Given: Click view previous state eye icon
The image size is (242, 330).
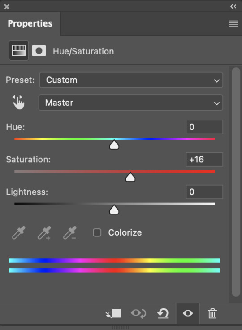Looking at the screenshot, I should click(138, 313).
